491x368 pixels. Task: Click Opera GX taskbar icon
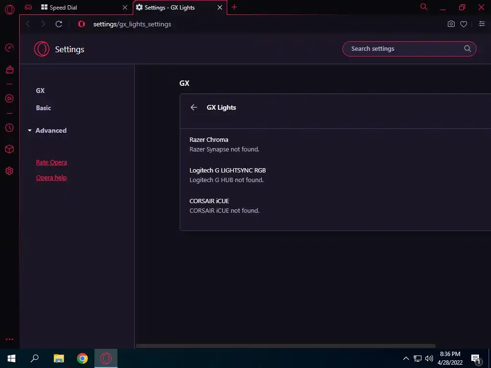(x=106, y=358)
